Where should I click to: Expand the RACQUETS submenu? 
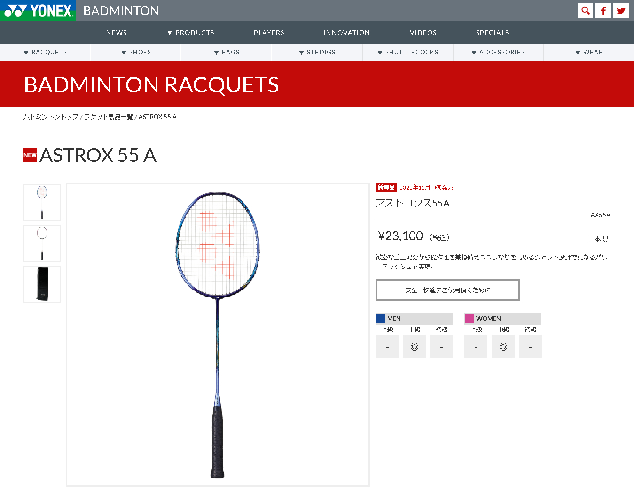click(45, 52)
